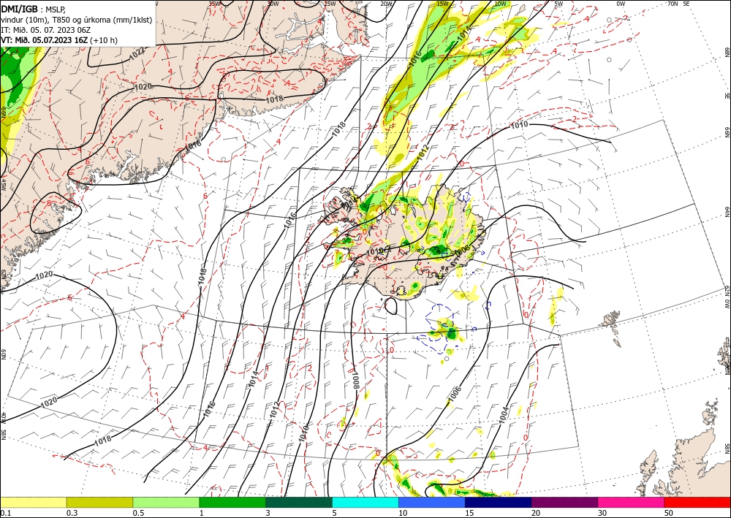Click the 'VT: Mið. 05.07.2023 16Z (+10 h)' line

[x=59, y=40]
